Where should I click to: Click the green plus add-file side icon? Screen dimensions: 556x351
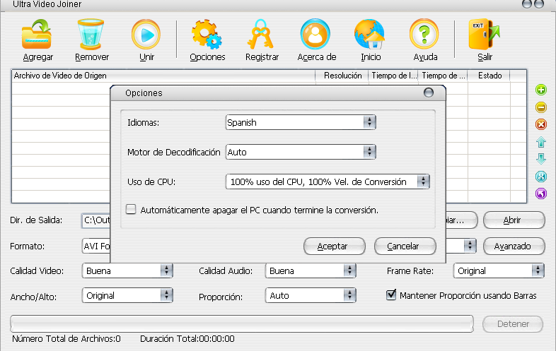coord(540,90)
